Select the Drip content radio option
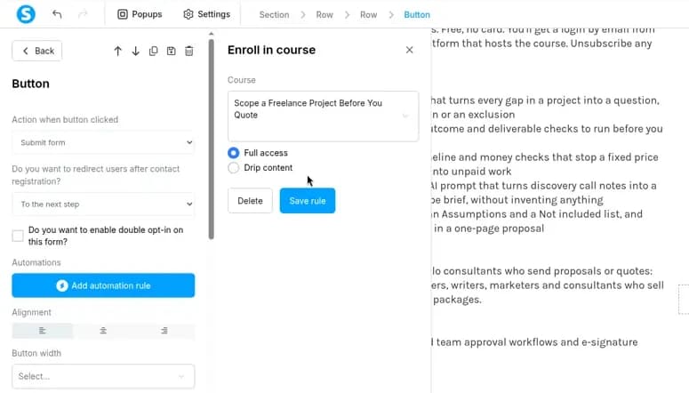Viewport: 689px width, 393px height. pos(233,168)
